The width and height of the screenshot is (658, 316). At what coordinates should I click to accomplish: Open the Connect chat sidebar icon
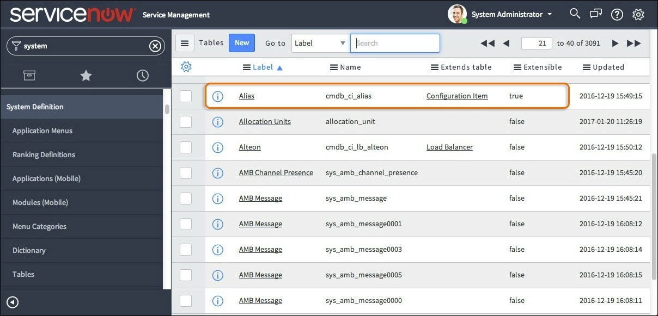pyautogui.click(x=596, y=14)
